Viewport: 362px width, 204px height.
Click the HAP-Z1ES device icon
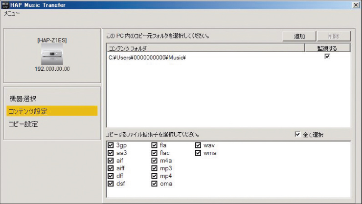click(x=52, y=55)
